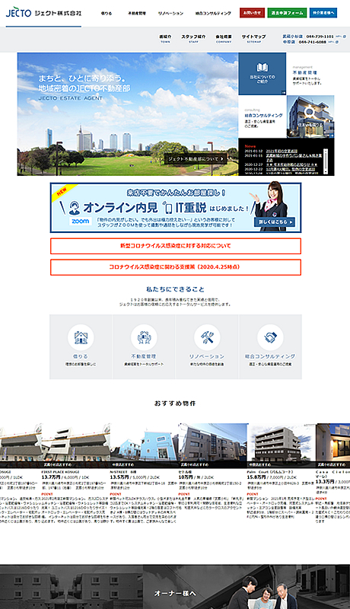Open the book icon tile 当社についてのご紹介
Viewport: 350px width, 609px height.
262,74
